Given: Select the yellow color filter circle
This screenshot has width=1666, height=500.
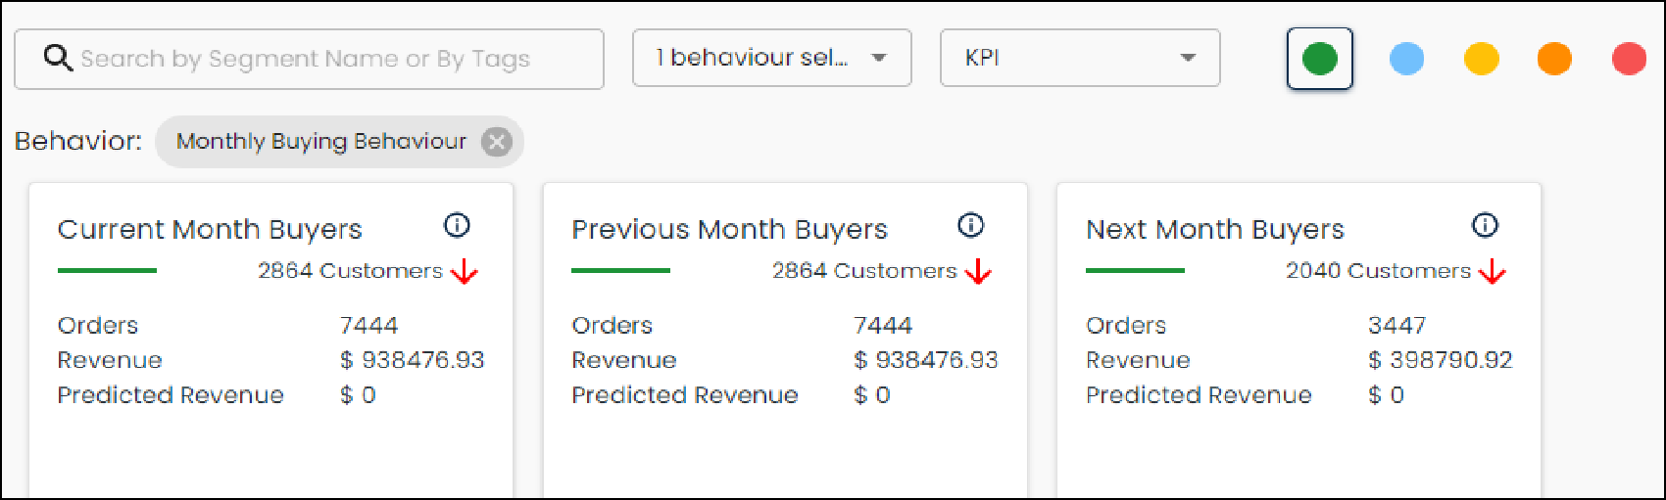Looking at the screenshot, I should (x=1482, y=59).
